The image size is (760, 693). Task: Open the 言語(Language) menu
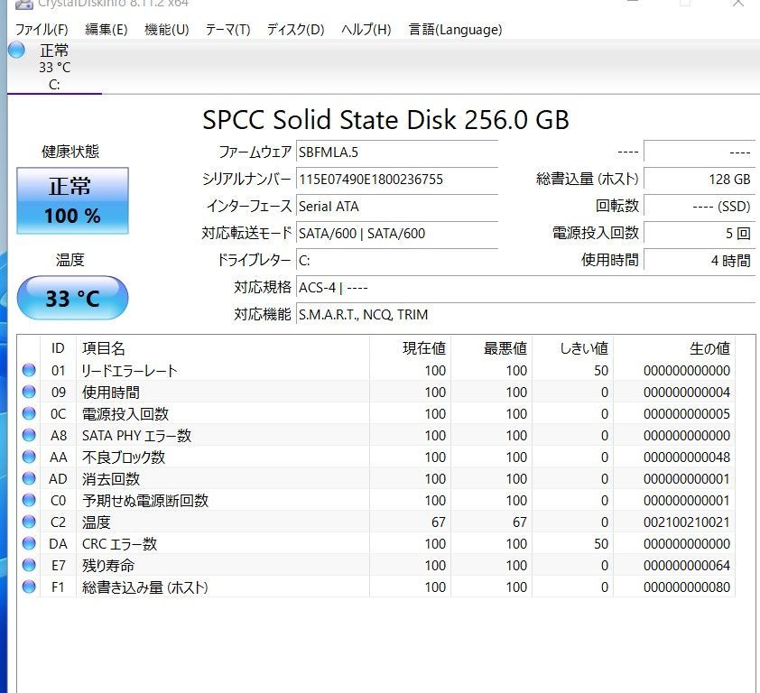[x=455, y=30]
